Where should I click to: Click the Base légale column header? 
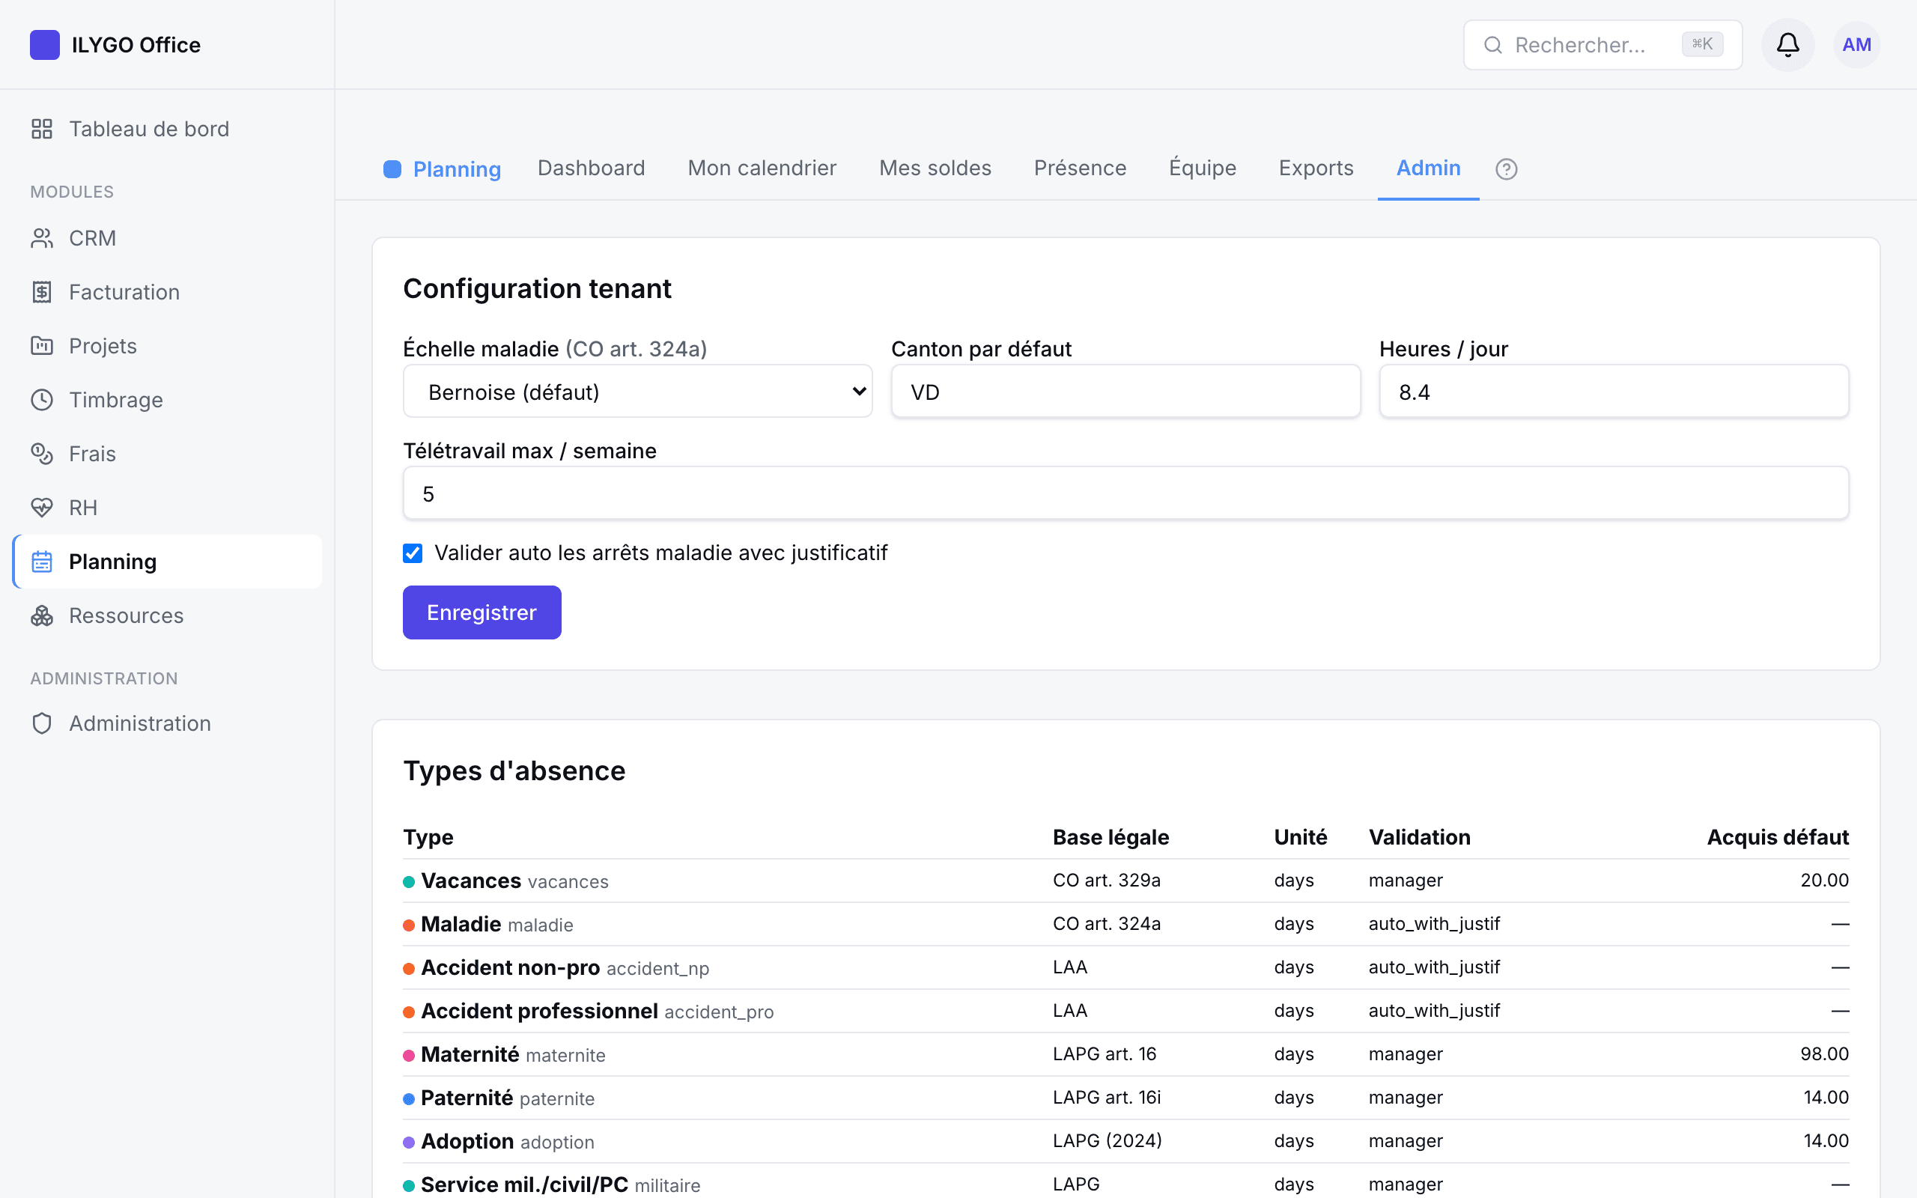pyautogui.click(x=1111, y=838)
